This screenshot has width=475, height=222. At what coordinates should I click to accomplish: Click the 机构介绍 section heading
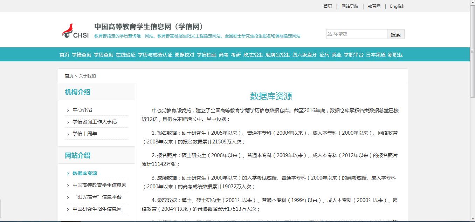(x=77, y=92)
